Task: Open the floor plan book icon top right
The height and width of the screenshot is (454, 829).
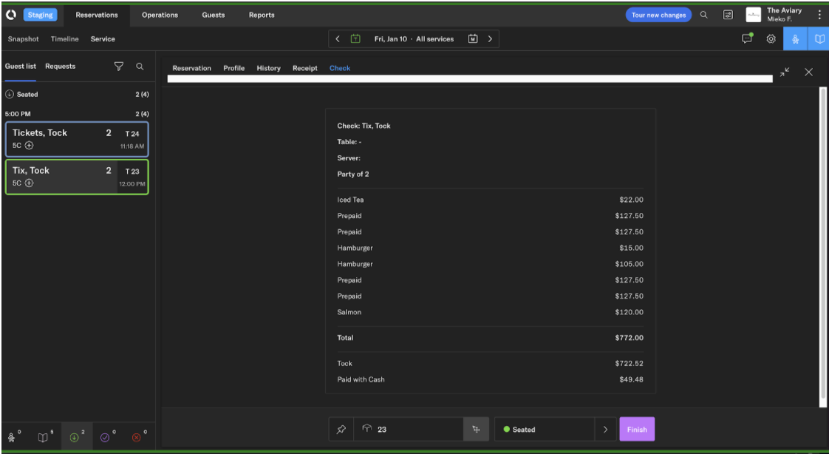Action: coord(819,38)
